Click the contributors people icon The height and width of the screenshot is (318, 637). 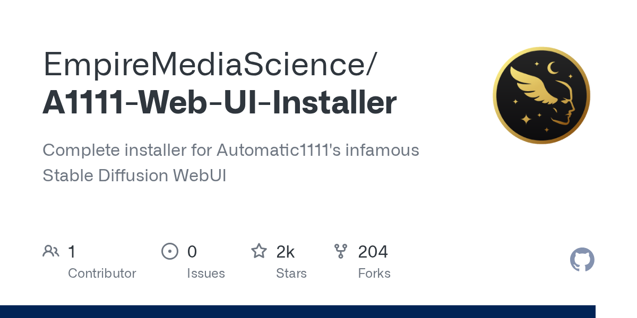coord(51,251)
